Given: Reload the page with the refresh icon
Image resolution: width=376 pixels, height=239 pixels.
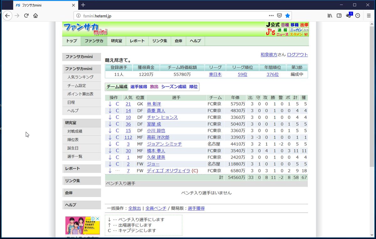Looking at the screenshot, I should [x=26, y=16].
